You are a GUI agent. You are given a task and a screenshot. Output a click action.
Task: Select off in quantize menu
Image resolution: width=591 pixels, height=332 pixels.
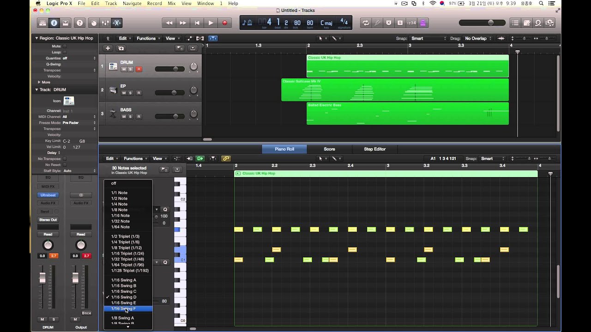[x=128, y=184]
